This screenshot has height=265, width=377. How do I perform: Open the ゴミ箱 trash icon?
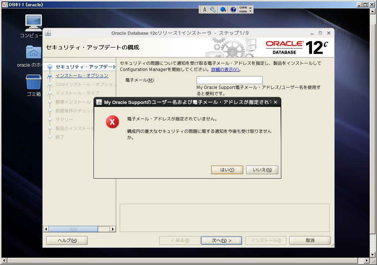click(x=33, y=85)
